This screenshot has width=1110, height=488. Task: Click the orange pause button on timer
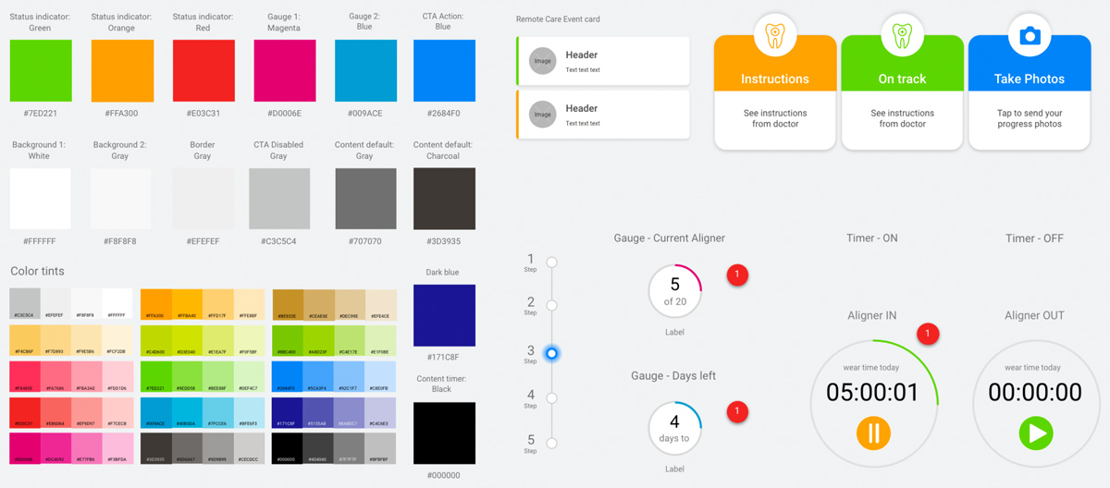click(873, 433)
